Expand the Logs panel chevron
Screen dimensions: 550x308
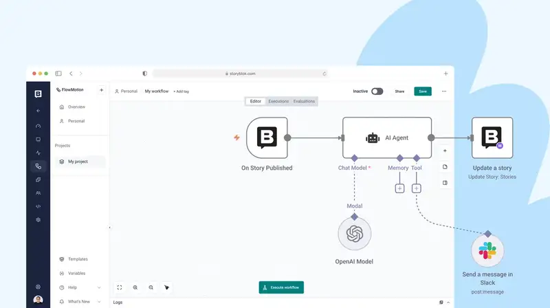coord(449,302)
